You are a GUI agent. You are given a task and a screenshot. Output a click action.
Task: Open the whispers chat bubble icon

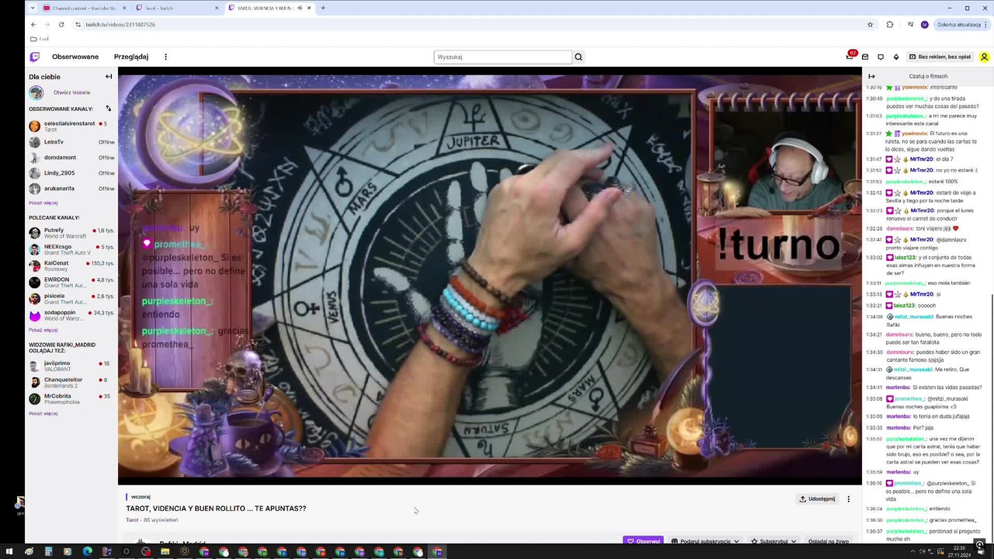click(881, 57)
